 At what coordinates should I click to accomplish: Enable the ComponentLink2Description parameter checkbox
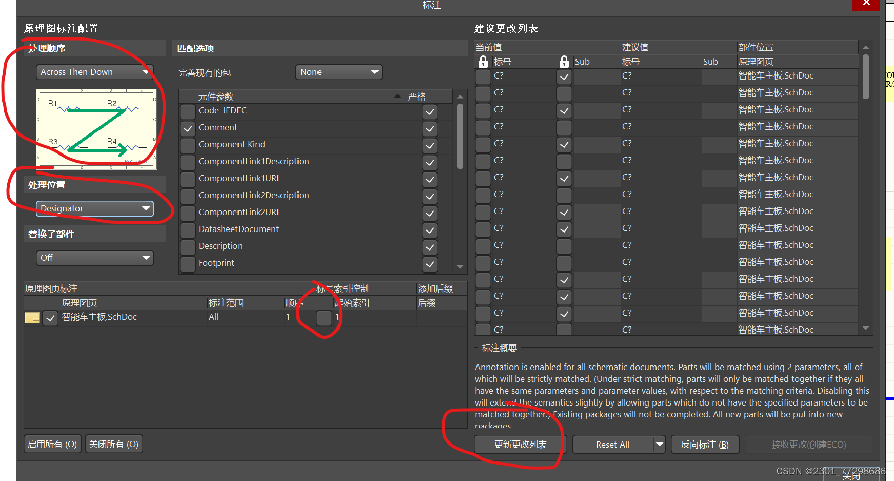[x=188, y=196]
